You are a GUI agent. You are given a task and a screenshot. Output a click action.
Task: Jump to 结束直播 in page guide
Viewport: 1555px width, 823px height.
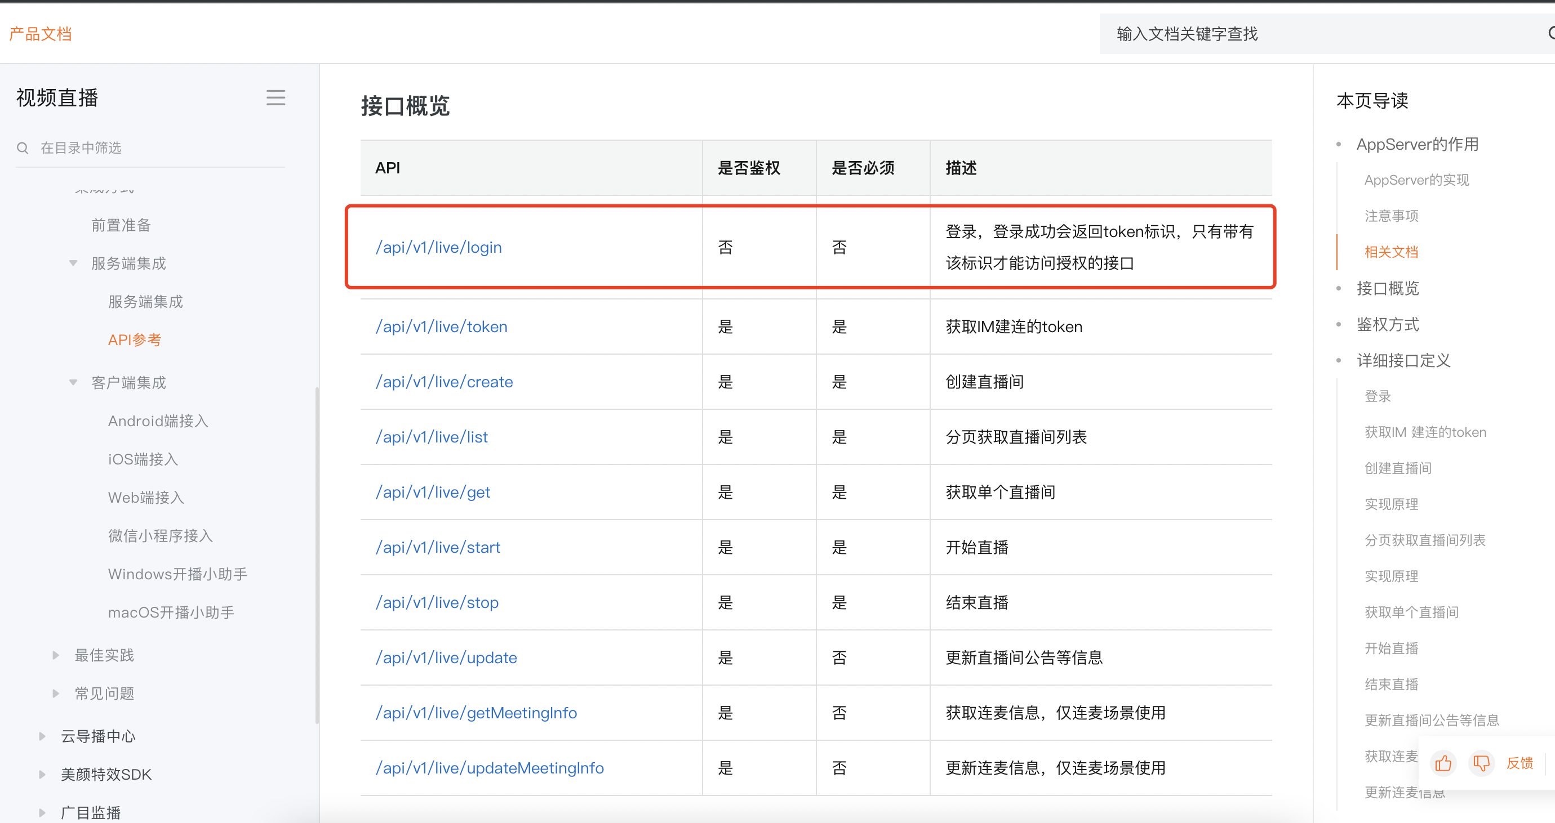[x=1392, y=685]
